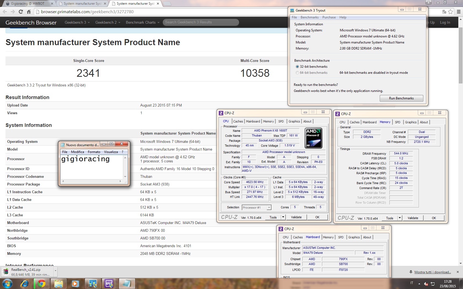Viewport: 463px width, 289px height.
Task: Click the RealBench zip file icon
Action: [6, 272]
